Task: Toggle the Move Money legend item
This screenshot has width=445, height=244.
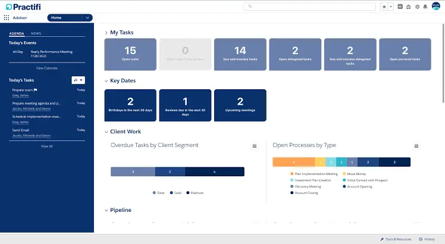Action: pos(354,174)
